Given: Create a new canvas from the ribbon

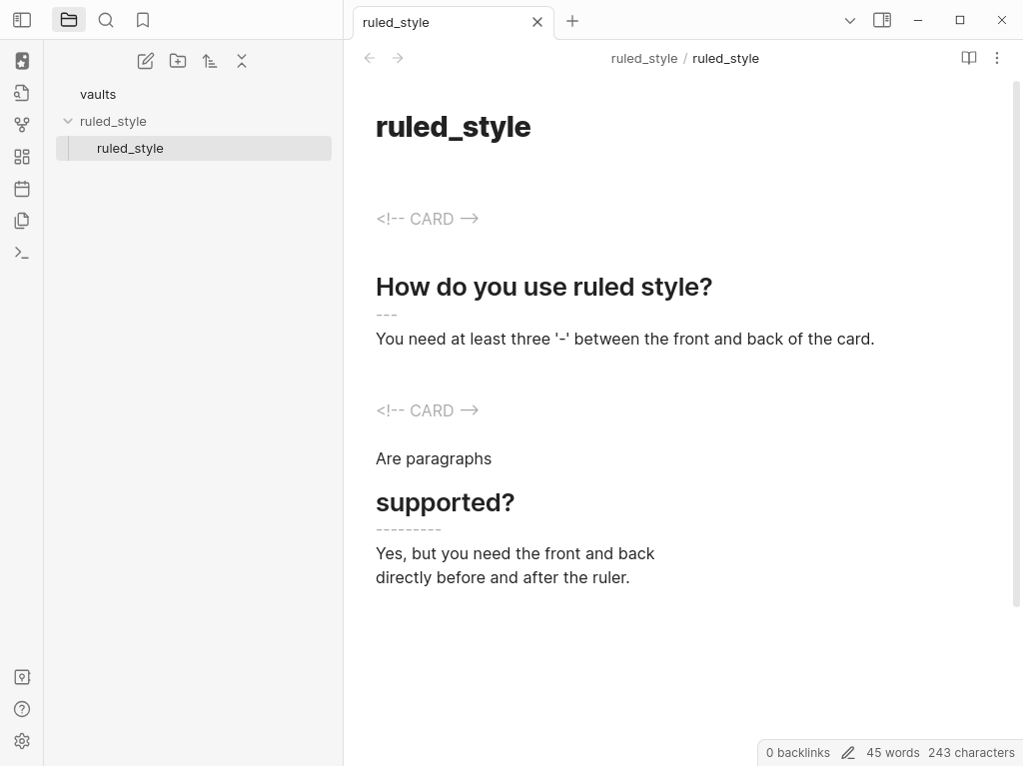Looking at the screenshot, I should pyautogui.click(x=22, y=157).
